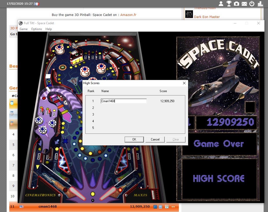Follow the Amazon.fr link
The image size is (268, 212).
point(128,15)
